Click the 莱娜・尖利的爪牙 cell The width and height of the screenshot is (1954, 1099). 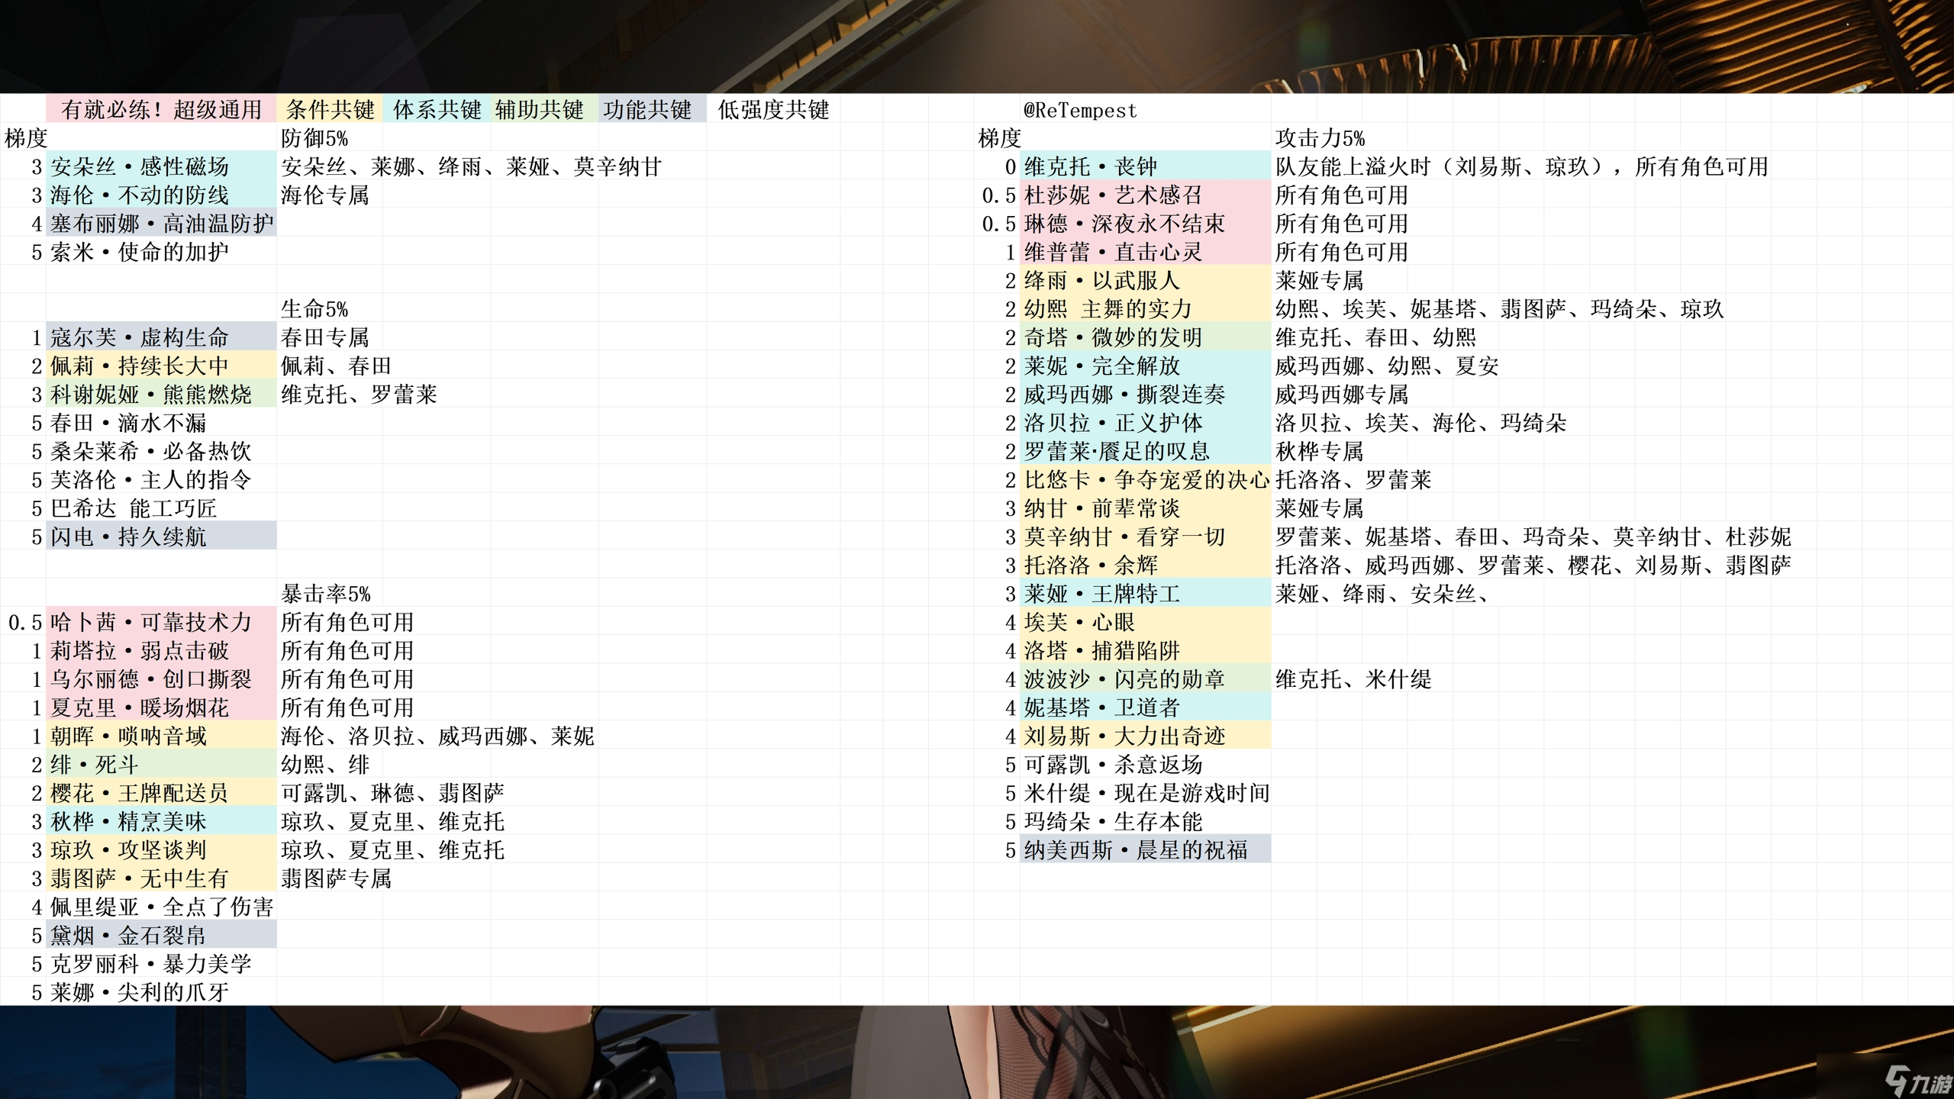[140, 992]
